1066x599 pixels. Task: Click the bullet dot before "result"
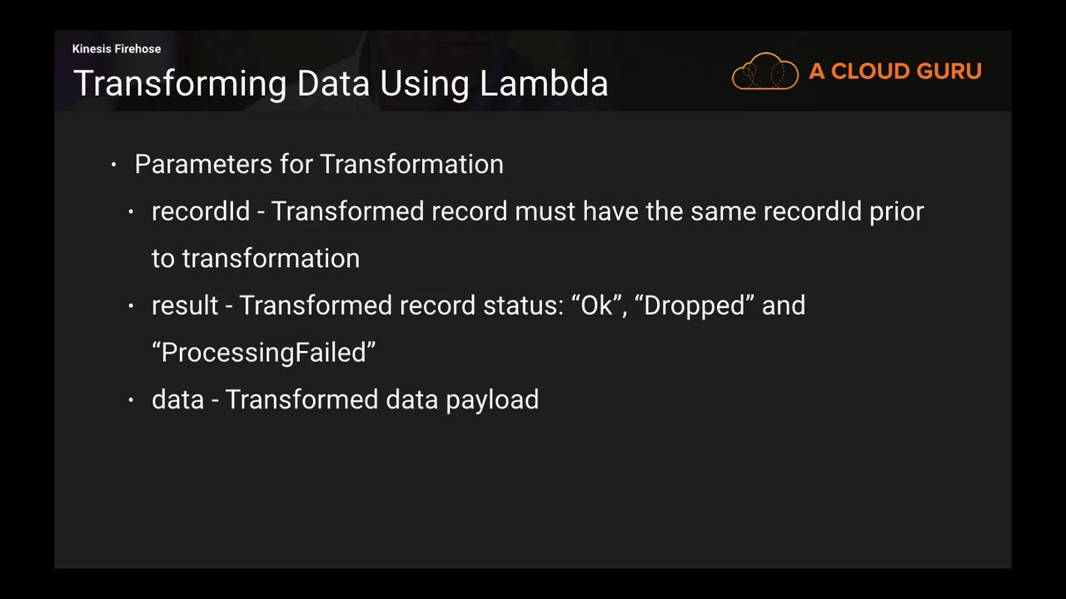point(131,306)
